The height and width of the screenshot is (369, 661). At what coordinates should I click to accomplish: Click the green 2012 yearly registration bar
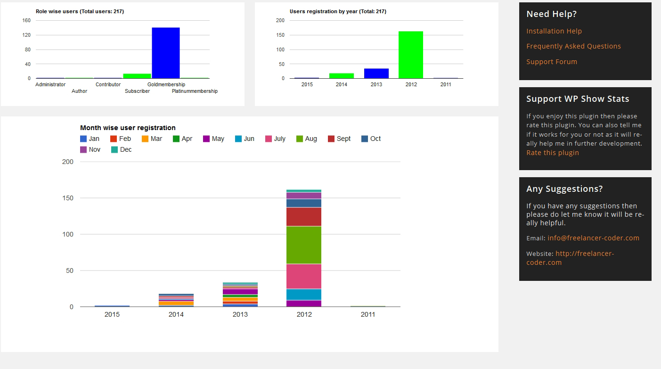pos(411,55)
